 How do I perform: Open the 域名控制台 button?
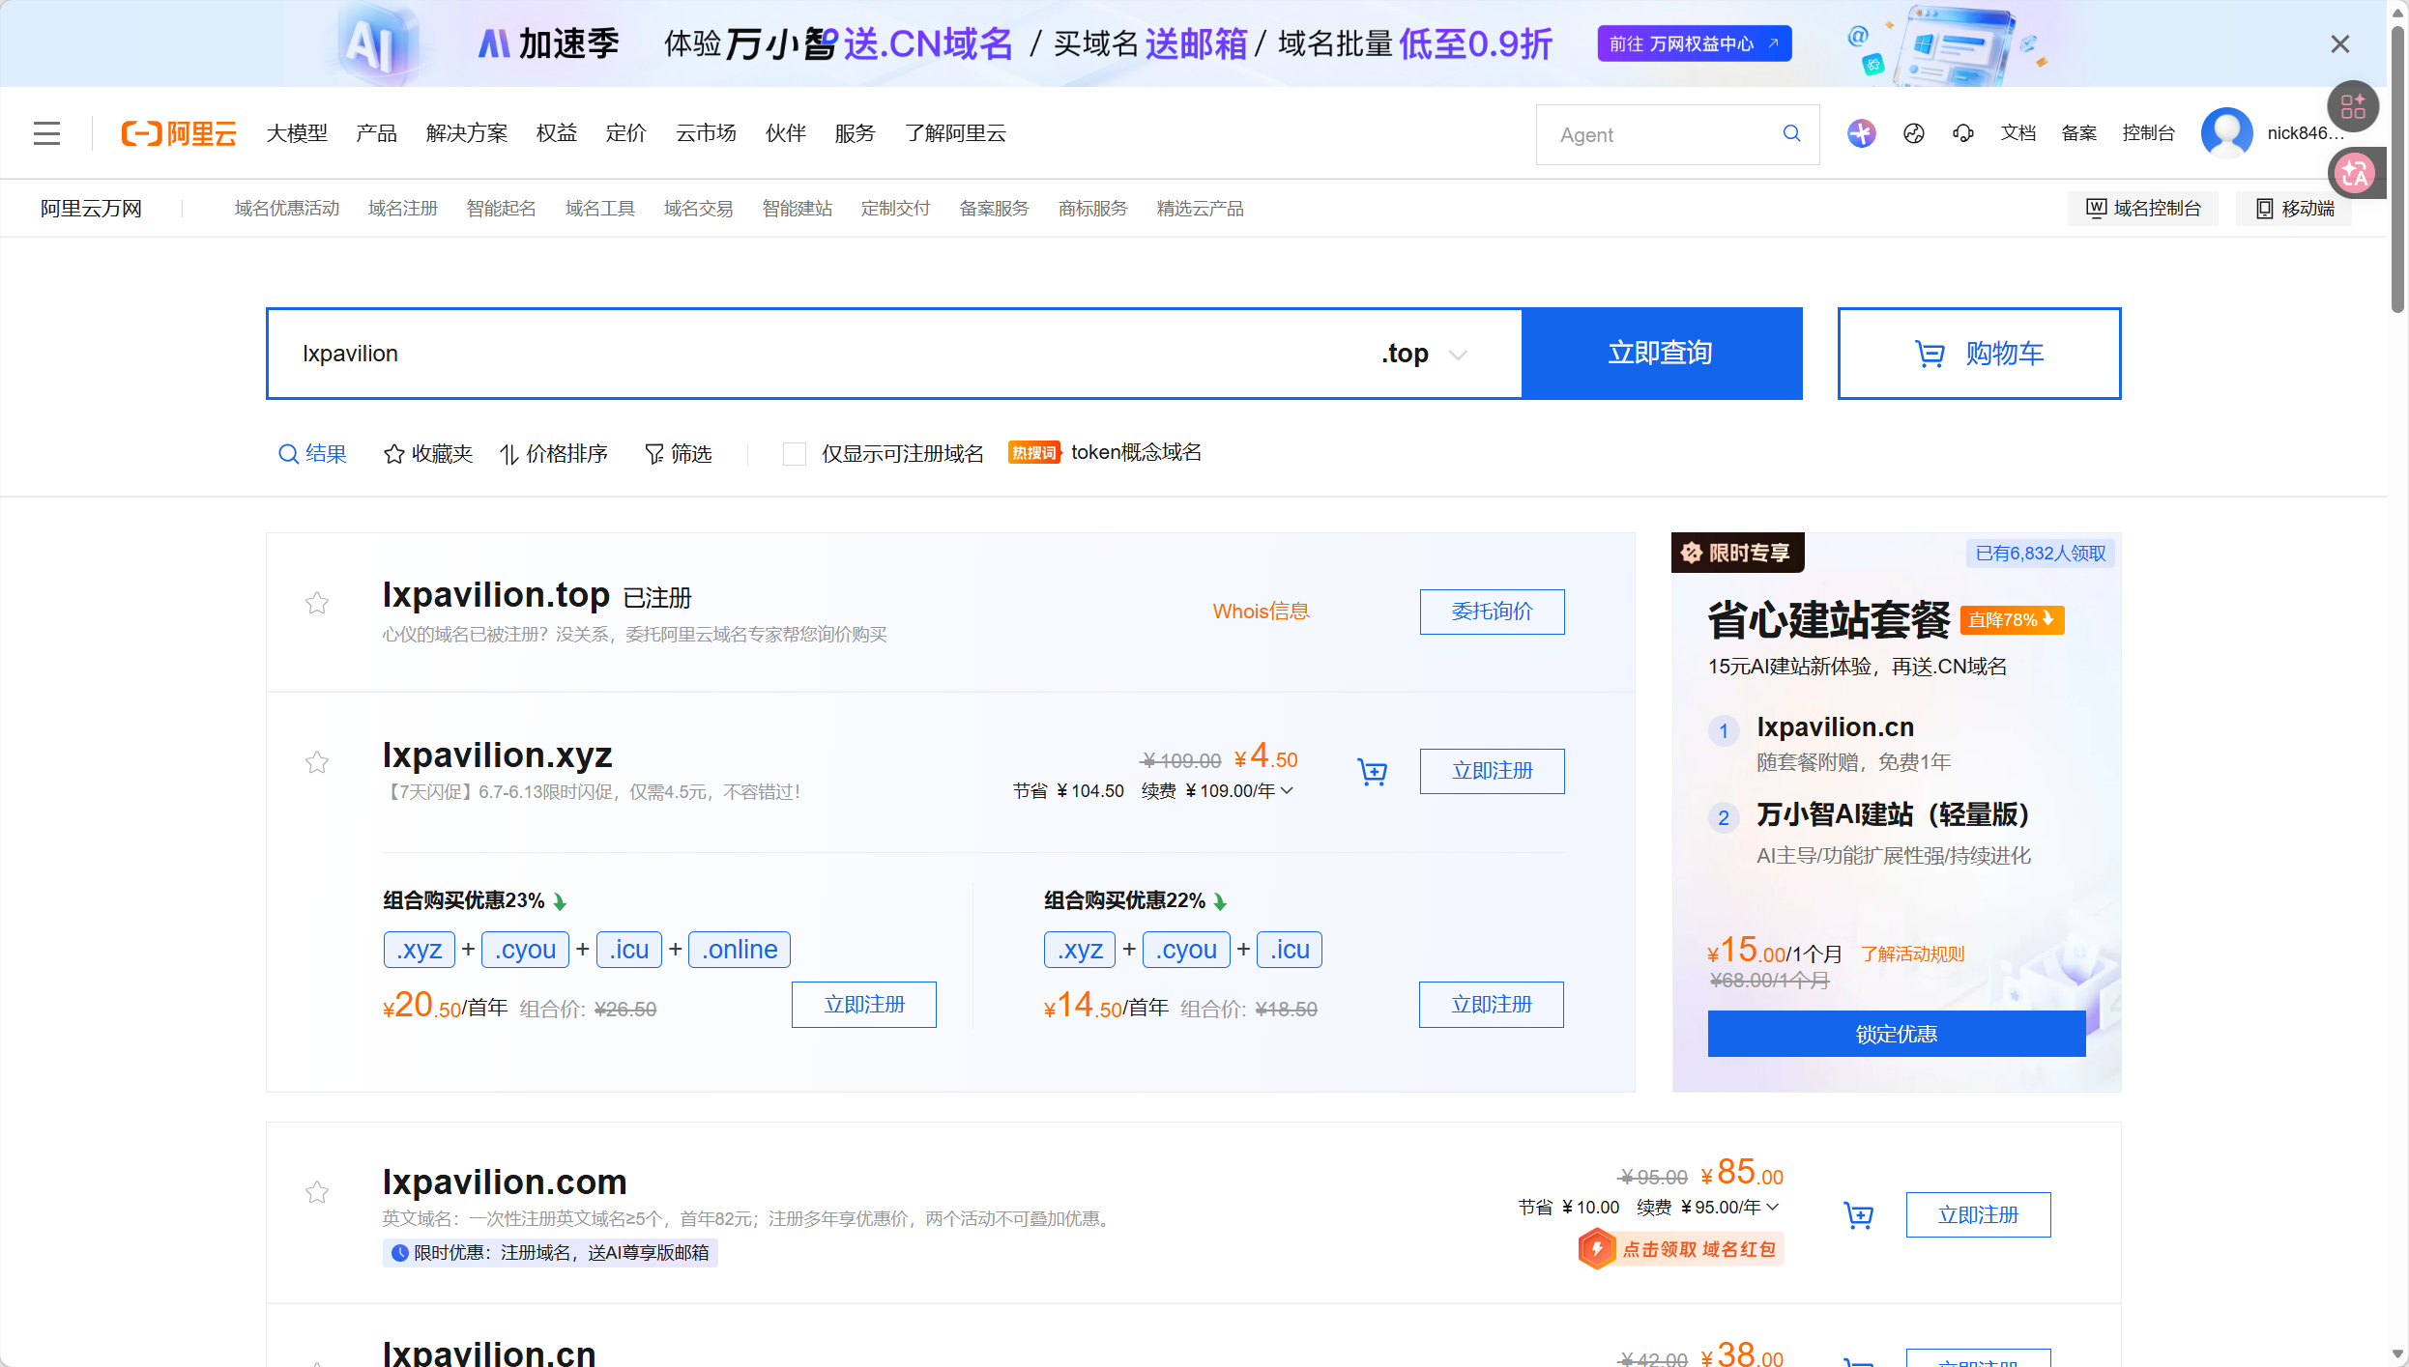[x=2143, y=209]
